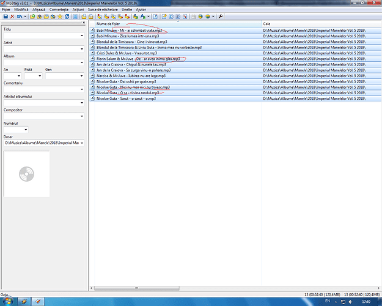Click the file icon of Narcisa & Mr.Juve - Iubirea nu are lege.mp3
The width and height of the screenshot is (382, 306).
point(92,76)
